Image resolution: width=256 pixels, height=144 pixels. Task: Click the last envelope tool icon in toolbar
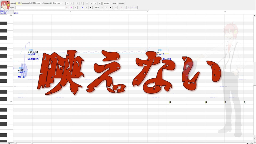[136, 7]
